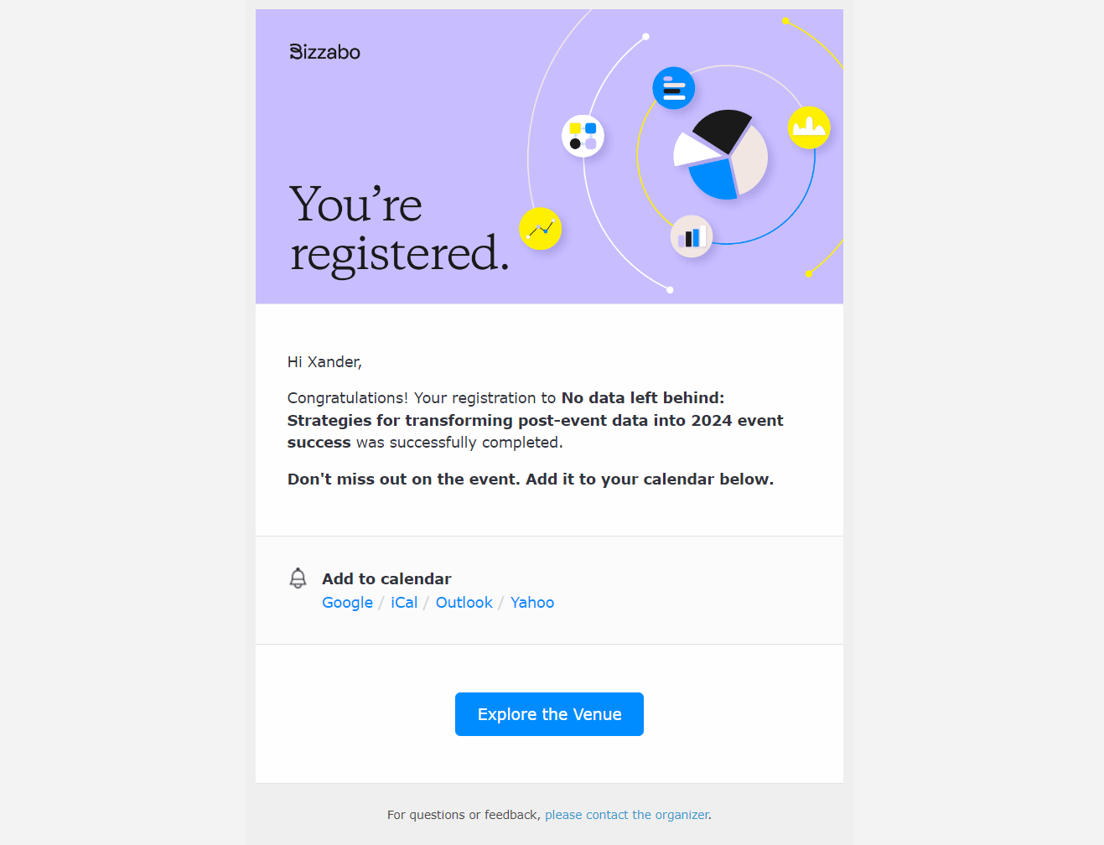Click the greeting line Hi Xander
Screen dimensions: 1104x845
click(324, 361)
